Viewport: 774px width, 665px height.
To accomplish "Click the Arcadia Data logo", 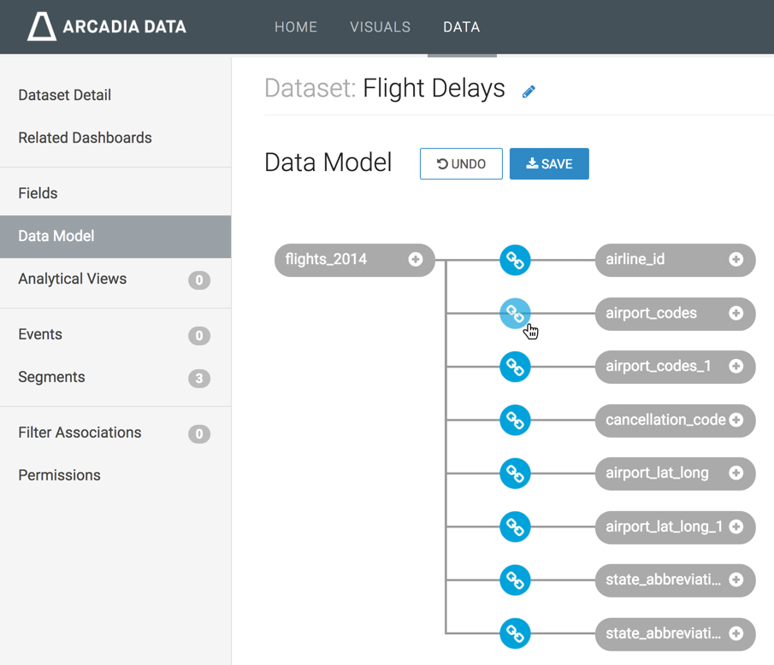I will coord(107,26).
